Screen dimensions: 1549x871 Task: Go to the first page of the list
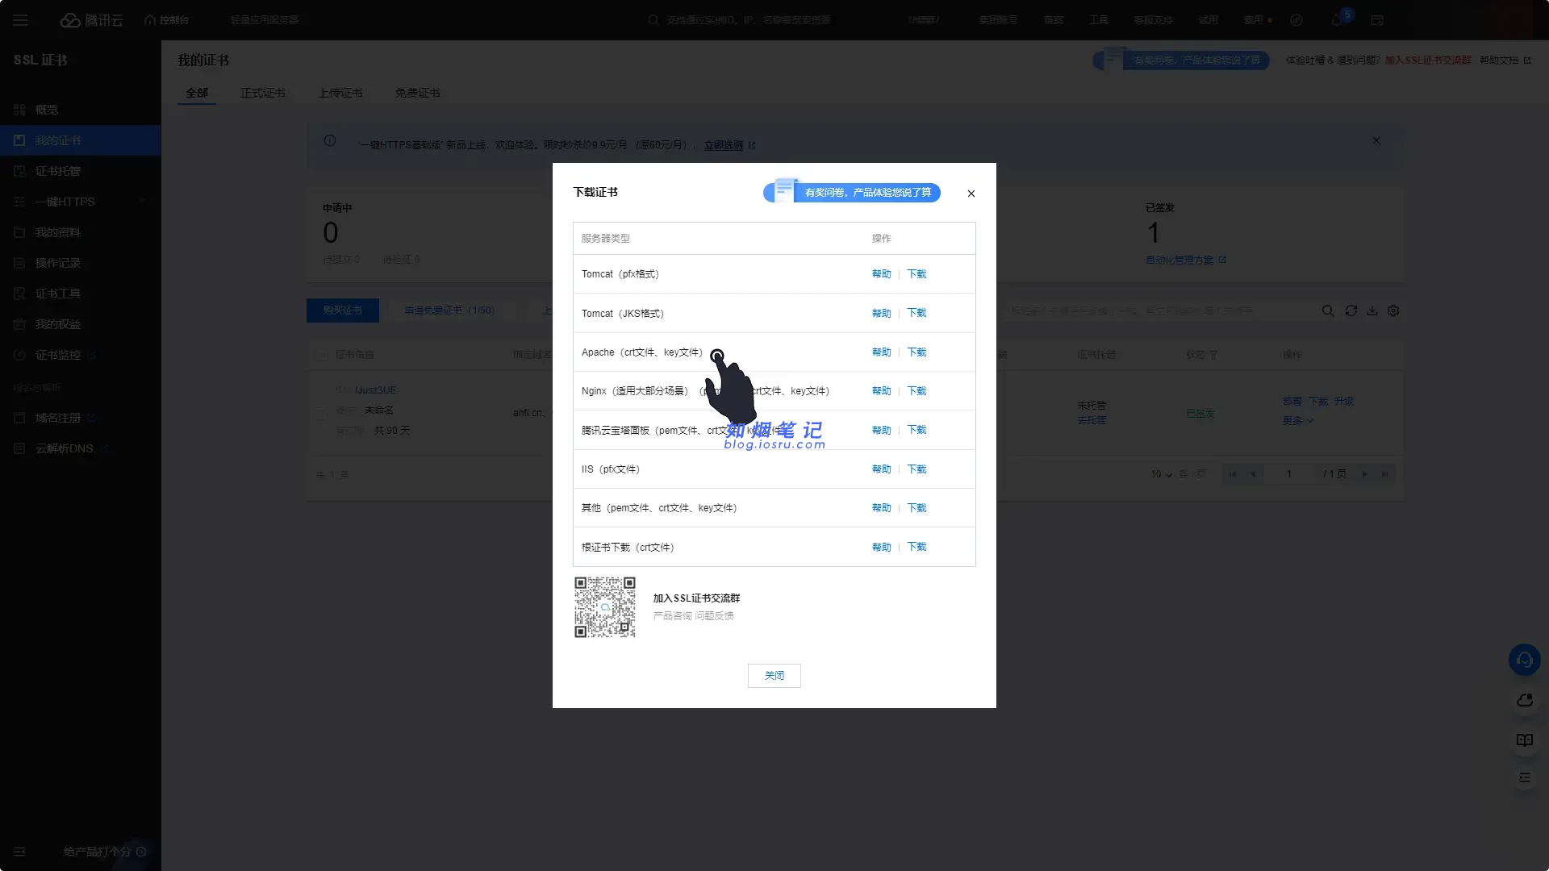click(1233, 474)
